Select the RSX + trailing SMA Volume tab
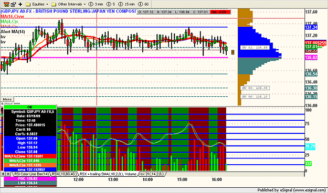This screenshot has height=193, width=328. (x=108, y=174)
